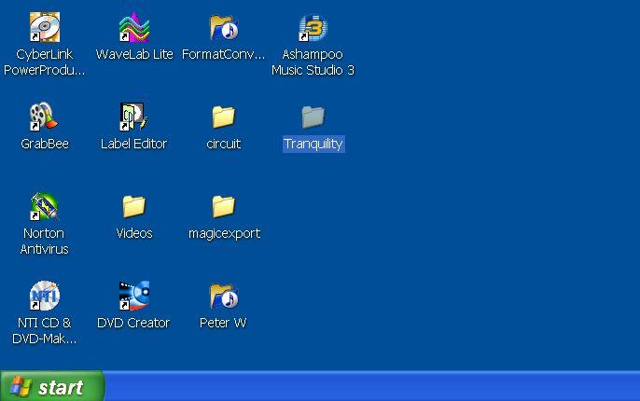Click the Ashampoo Music Studio 3 text label

point(313,62)
